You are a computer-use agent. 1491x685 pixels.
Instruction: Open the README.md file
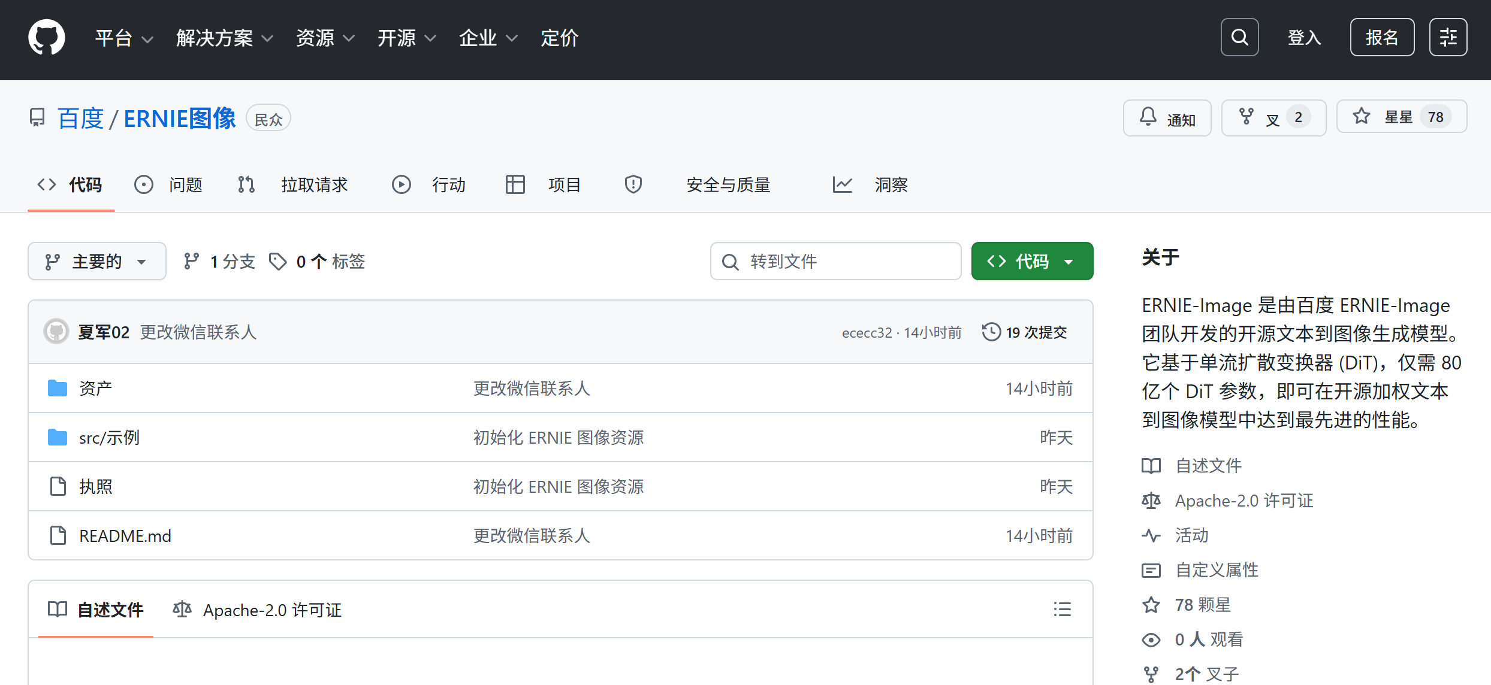(125, 535)
